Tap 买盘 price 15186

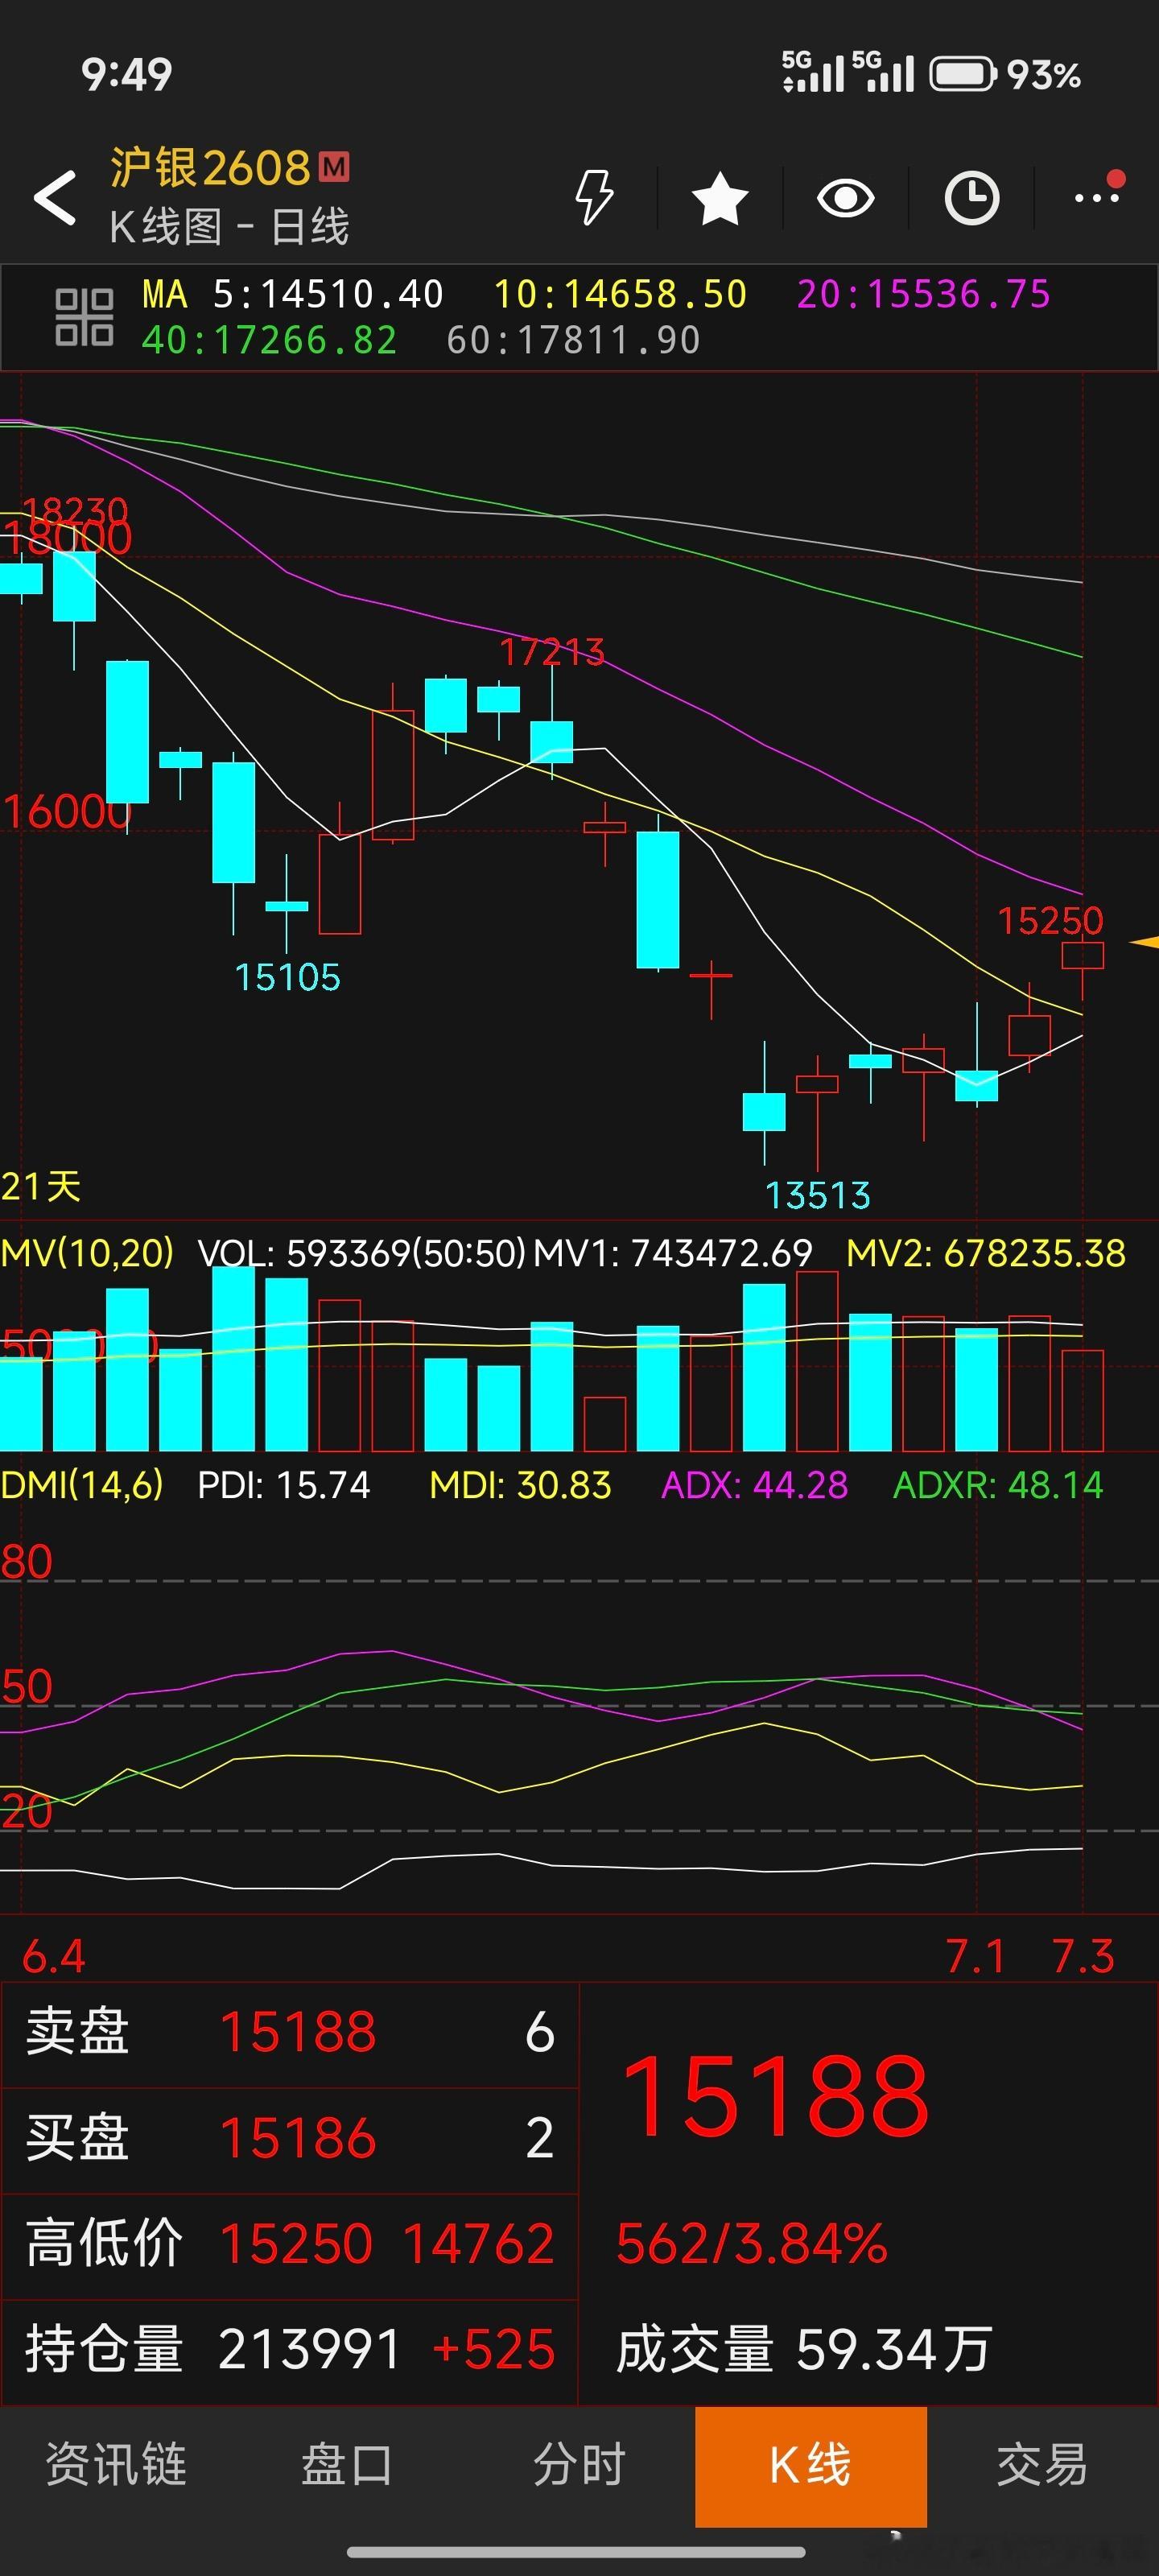[298, 2139]
